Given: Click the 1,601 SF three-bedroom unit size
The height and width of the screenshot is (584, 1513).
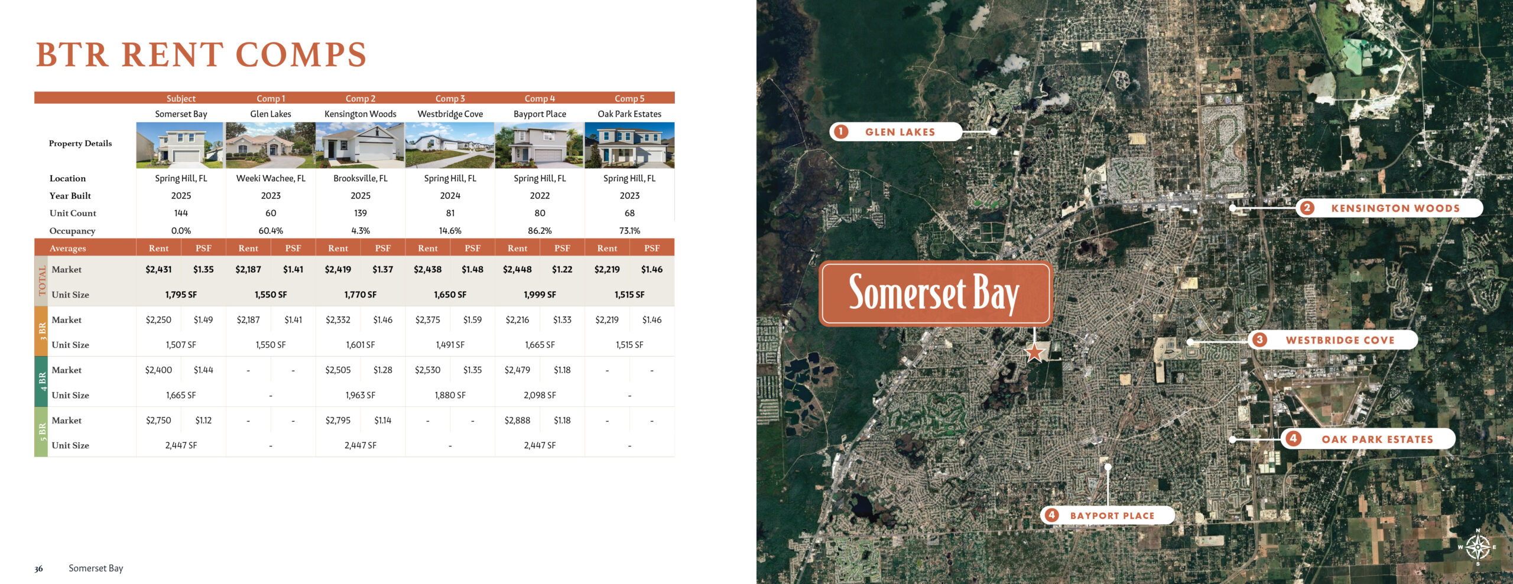Looking at the screenshot, I should (x=361, y=345).
